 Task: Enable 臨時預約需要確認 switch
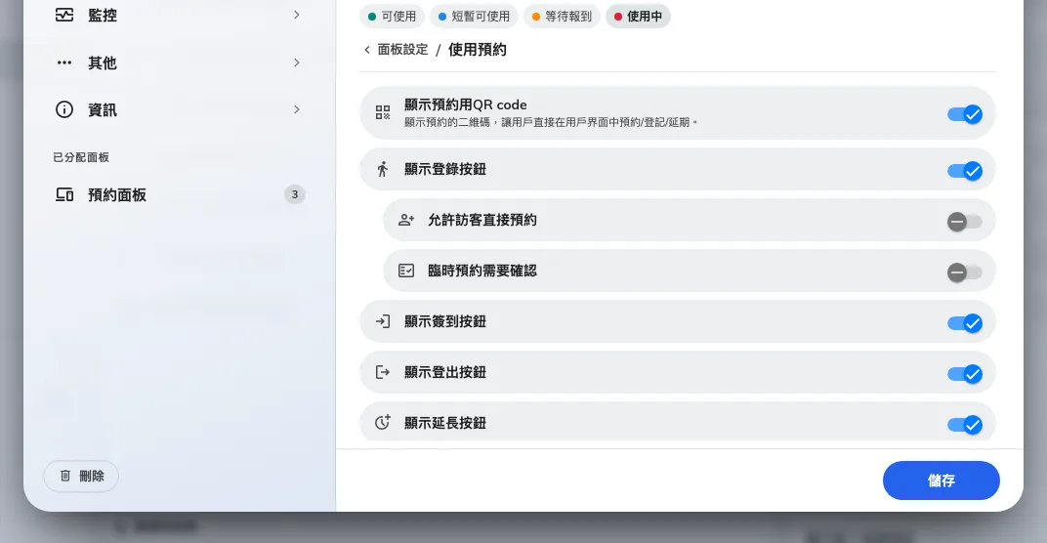click(964, 271)
